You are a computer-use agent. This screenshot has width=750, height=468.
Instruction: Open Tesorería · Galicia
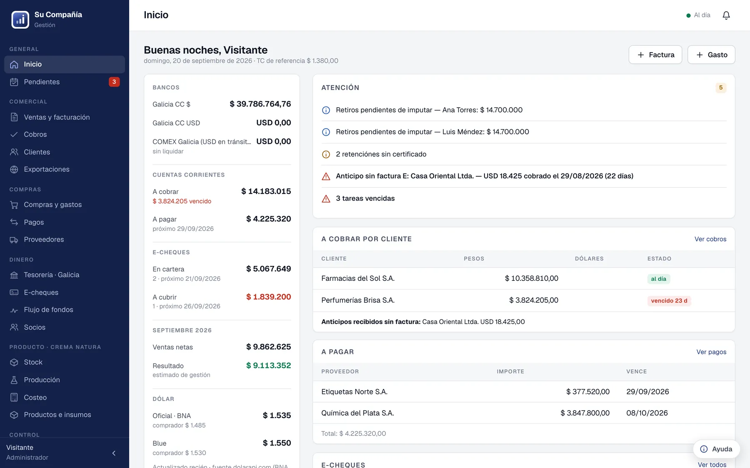click(x=65, y=275)
